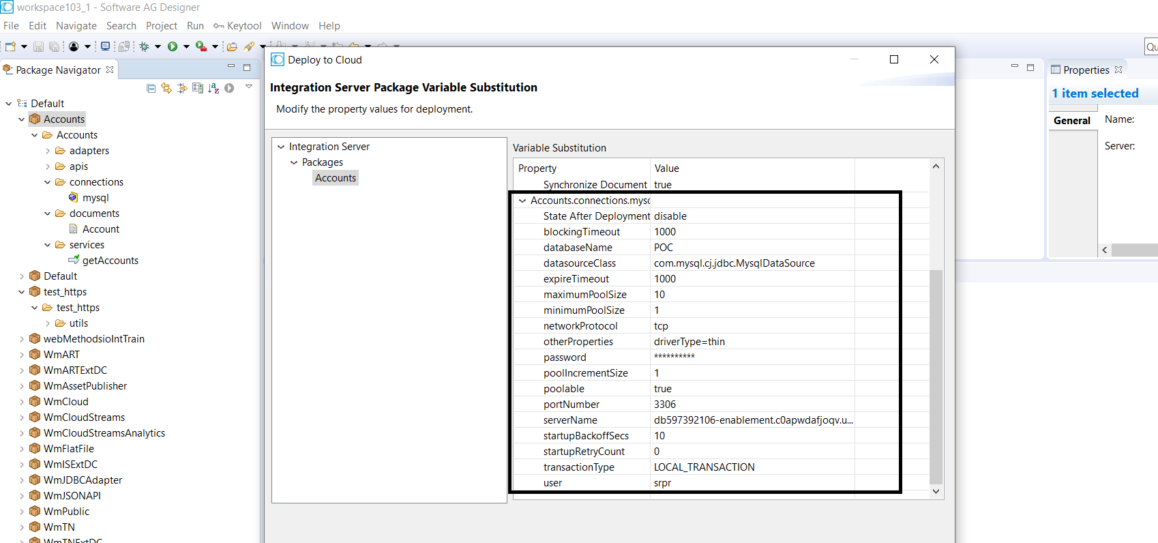Expand the adapters folder

48,151
